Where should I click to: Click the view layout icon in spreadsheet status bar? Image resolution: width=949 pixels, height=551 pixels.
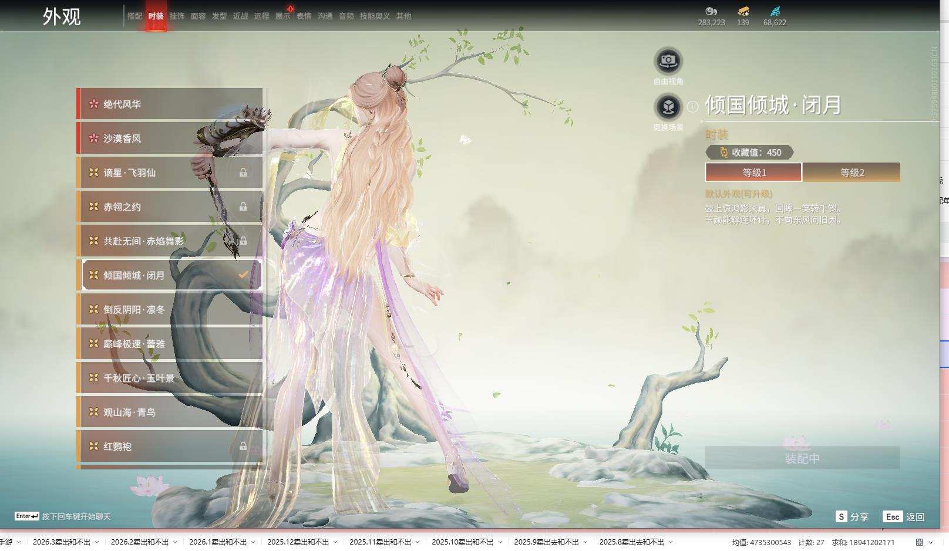[920, 542]
